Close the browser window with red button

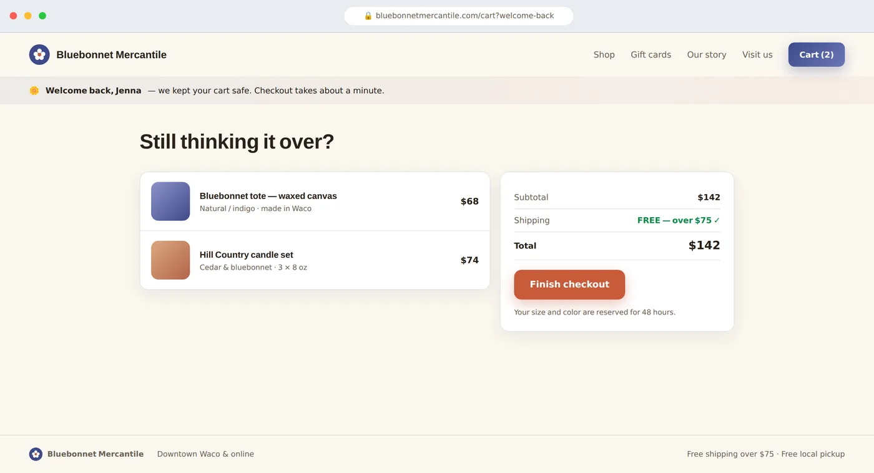click(x=14, y=16)
